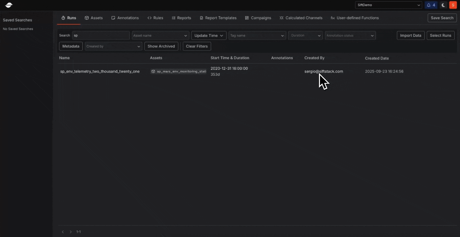
Task: Click the 2020-12-31 16:00:00 start time cell
Action: pyautogui.click(x=229, y=68)
